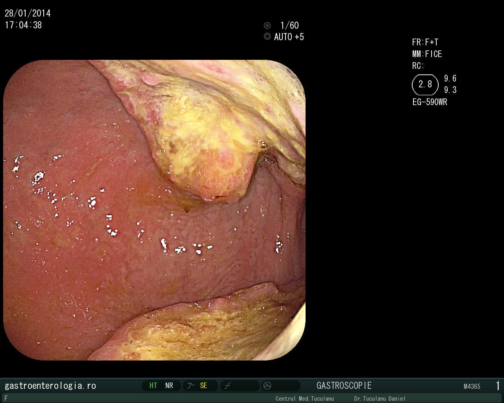Click the GASTROSCOPIE procedure label

tap(344, 386)
